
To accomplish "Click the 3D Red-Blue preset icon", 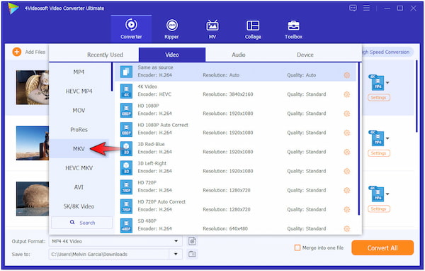I will [126, 148].
